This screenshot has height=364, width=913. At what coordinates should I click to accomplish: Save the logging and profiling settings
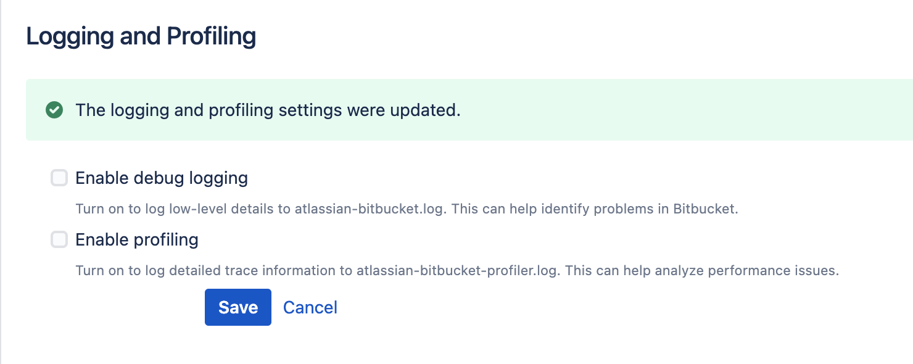[x=238, y=307]
